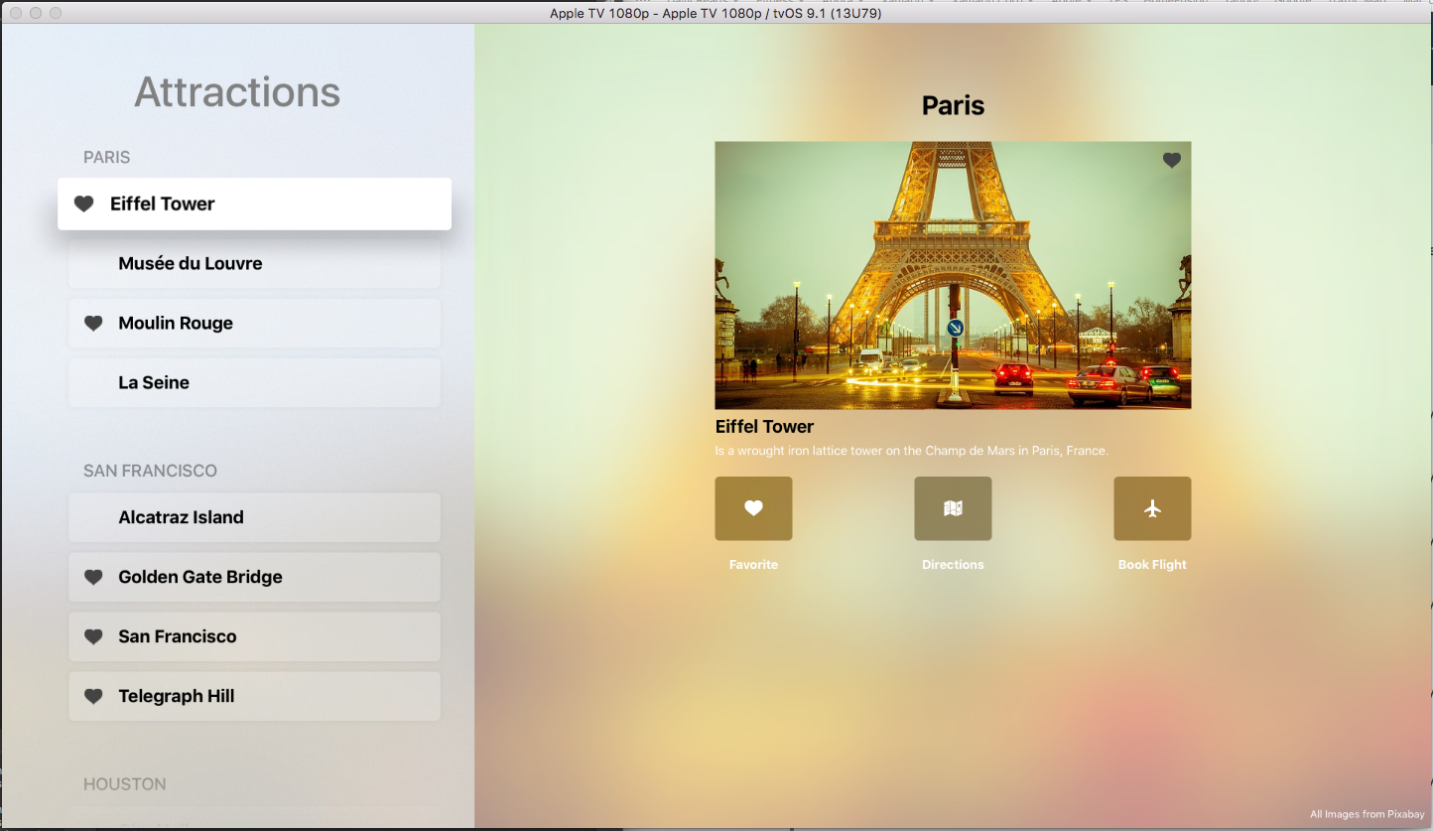Click the heart icon beside Eiffel Tower
This screenshot has height=831, width=1433.
83,204
